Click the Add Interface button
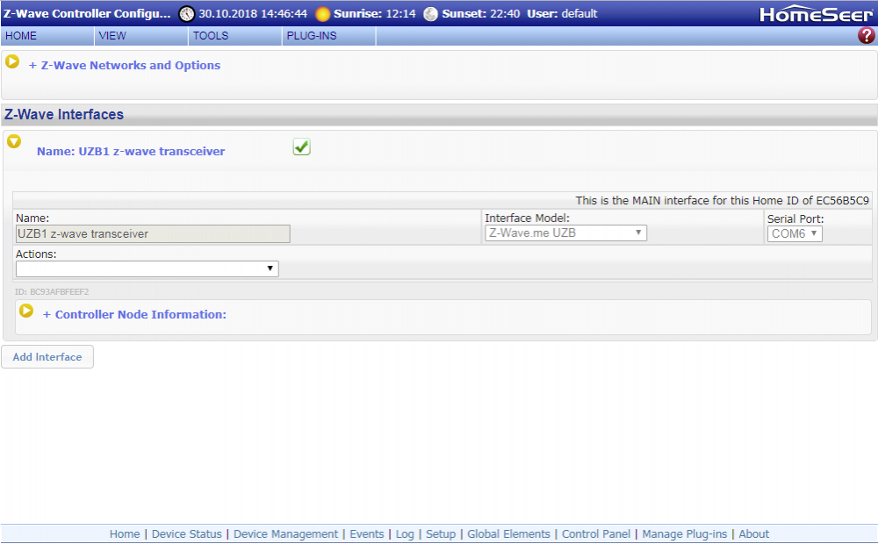The width and height of the screenshot is (878, 544). pos(47,357)
